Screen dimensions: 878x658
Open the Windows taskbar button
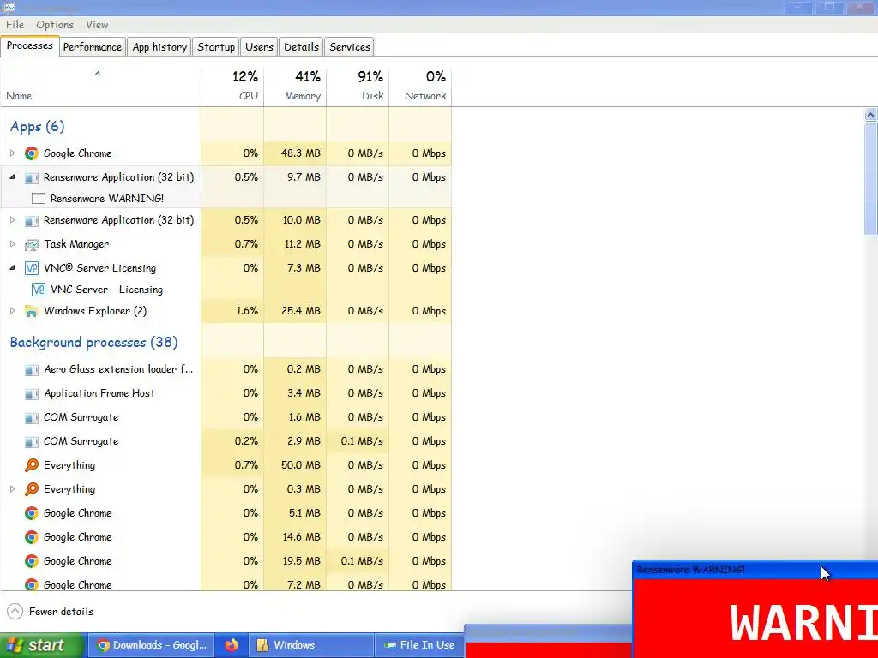(x=310, y=645)
